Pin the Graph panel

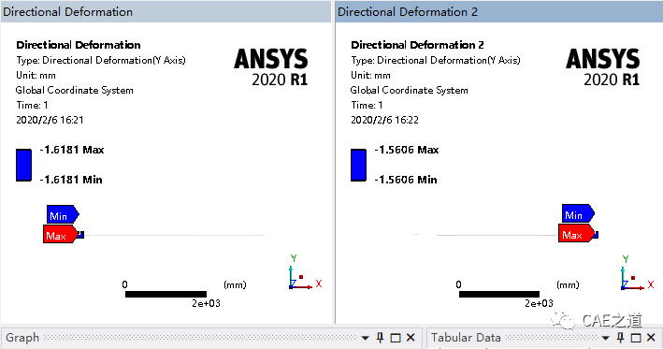380,338
